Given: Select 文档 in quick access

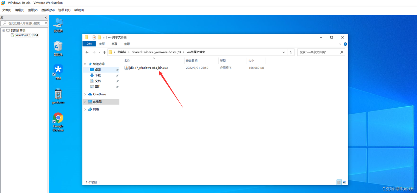Looking at the screenshot, I should tap(98, 81).
